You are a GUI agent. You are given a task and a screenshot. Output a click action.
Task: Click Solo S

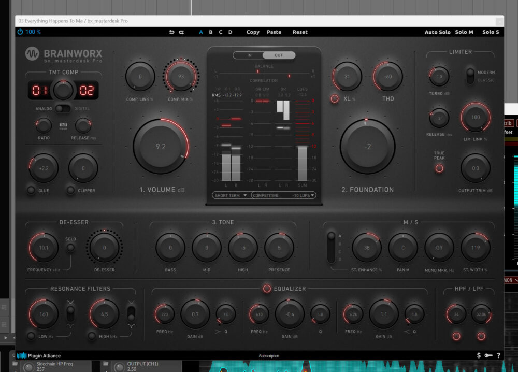click(491, 32)
